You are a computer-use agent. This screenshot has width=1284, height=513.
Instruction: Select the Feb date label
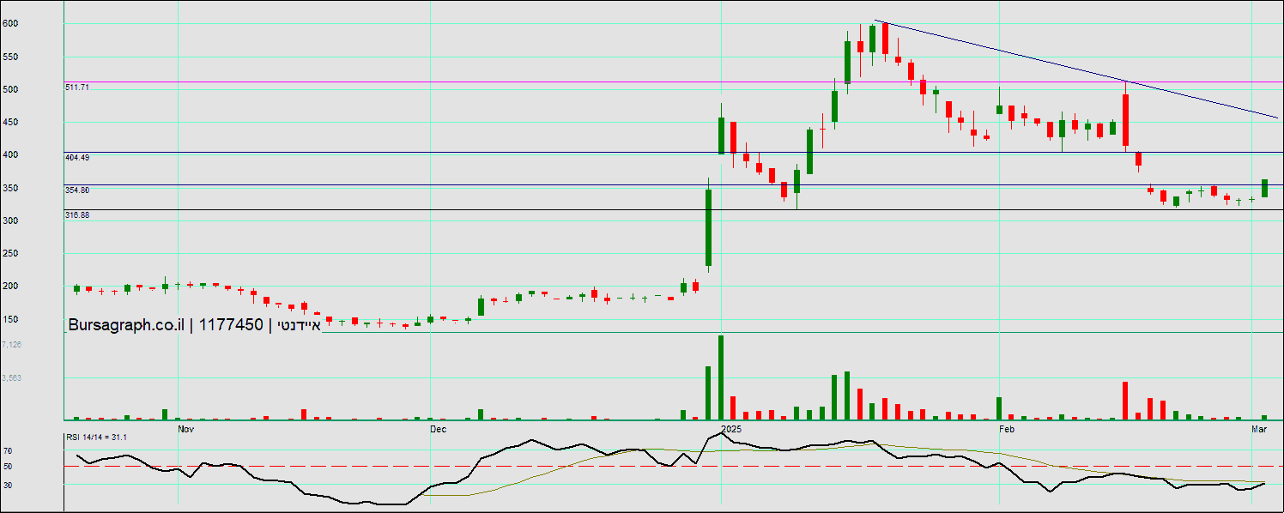pyautogui.click(x=1008, y=427)
